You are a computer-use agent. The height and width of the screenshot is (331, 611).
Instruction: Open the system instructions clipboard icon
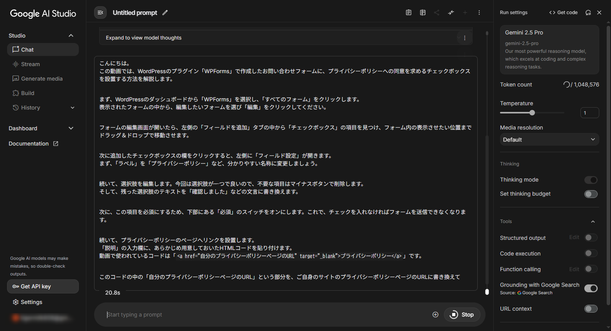(x=409, y=13)
